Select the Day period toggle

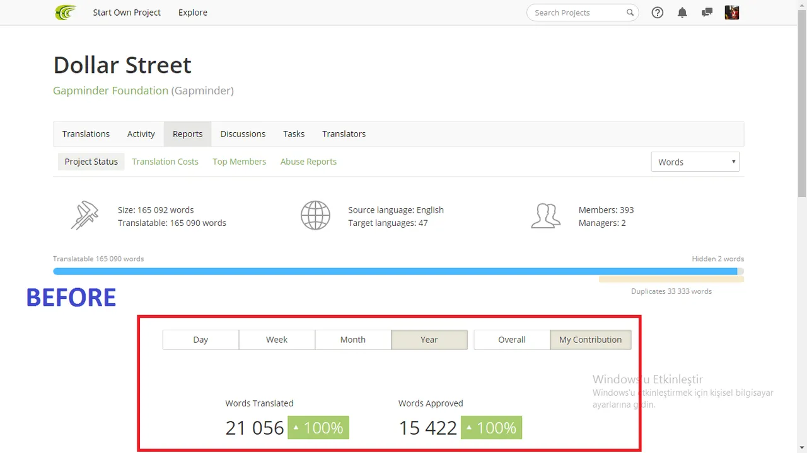click(x=200, y=340)
